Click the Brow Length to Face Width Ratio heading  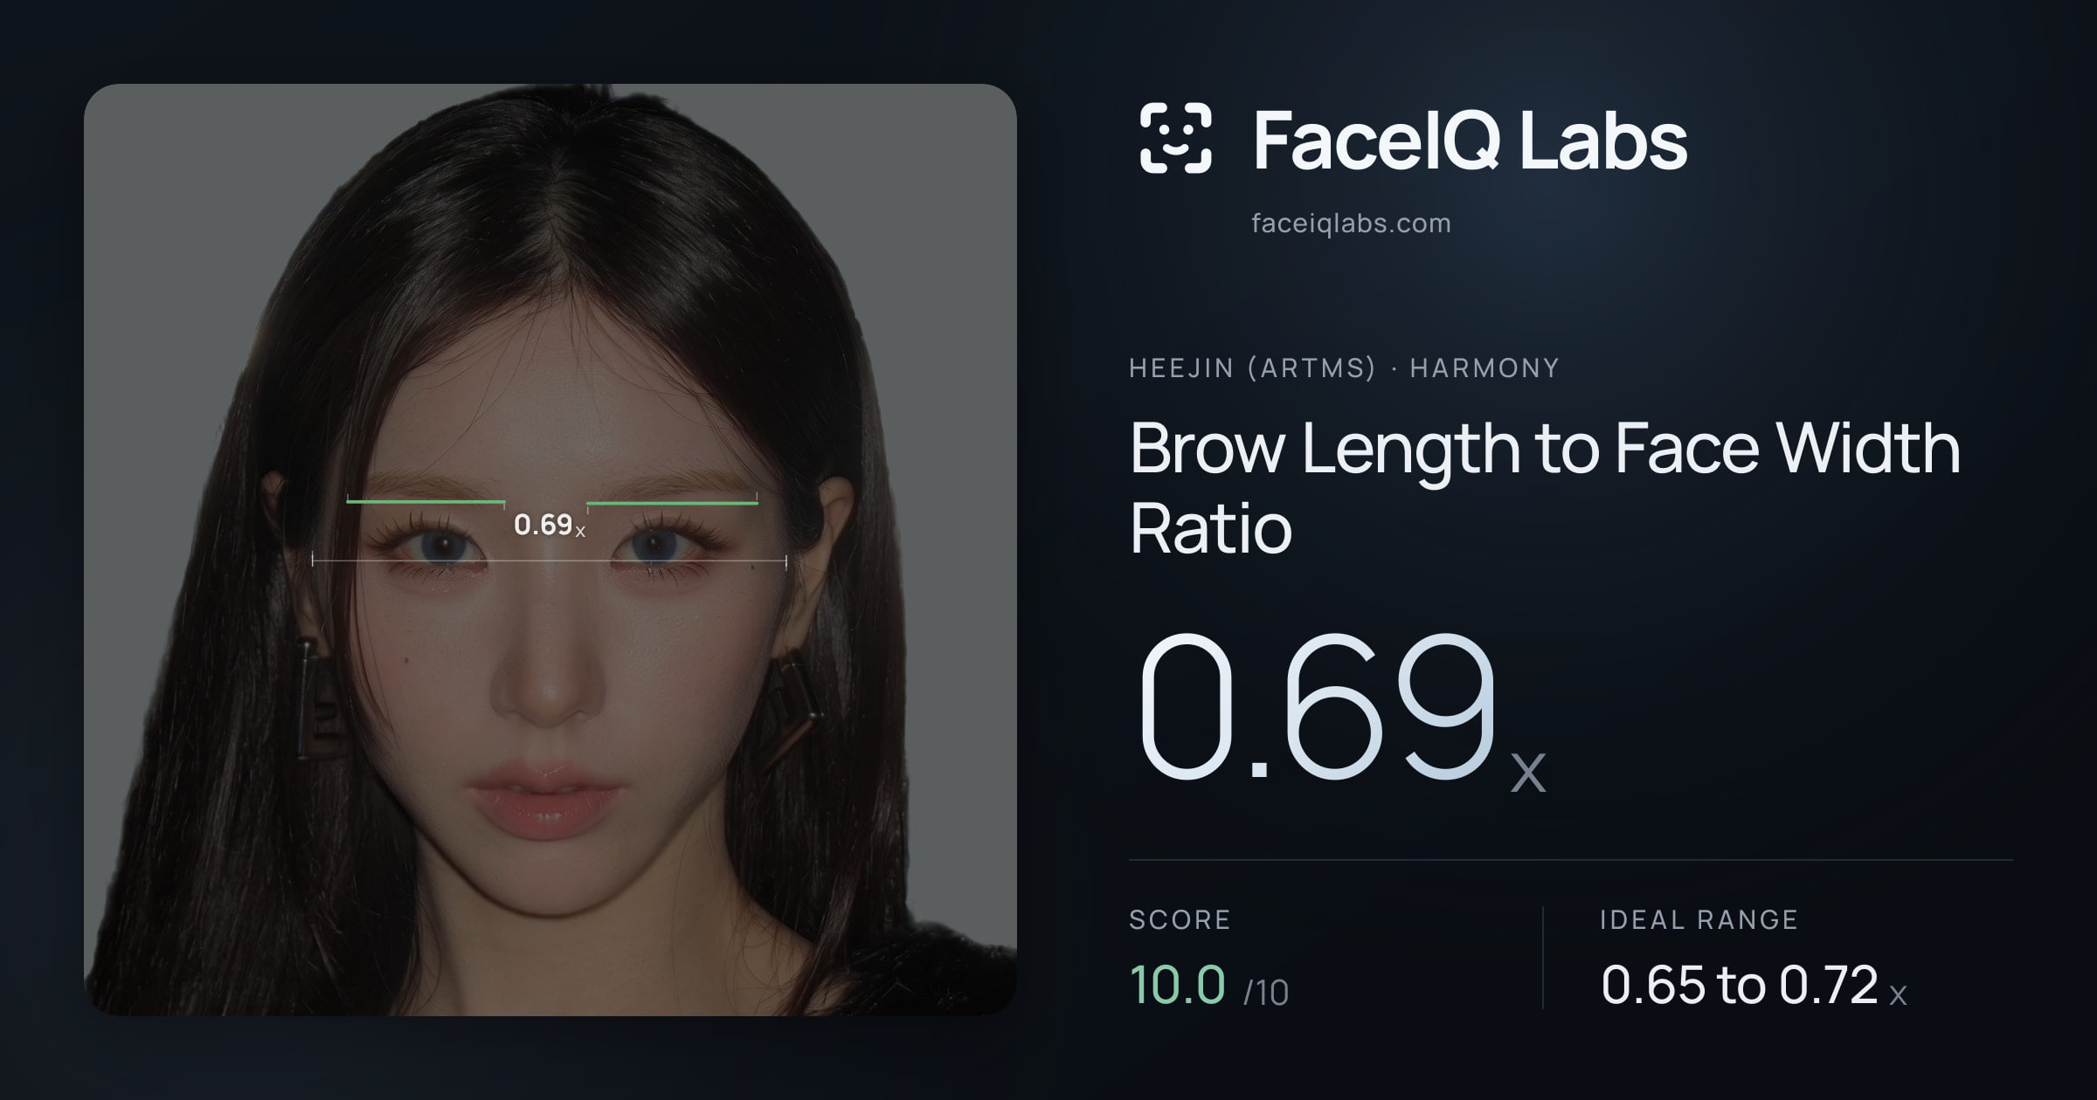[1545, 487]
